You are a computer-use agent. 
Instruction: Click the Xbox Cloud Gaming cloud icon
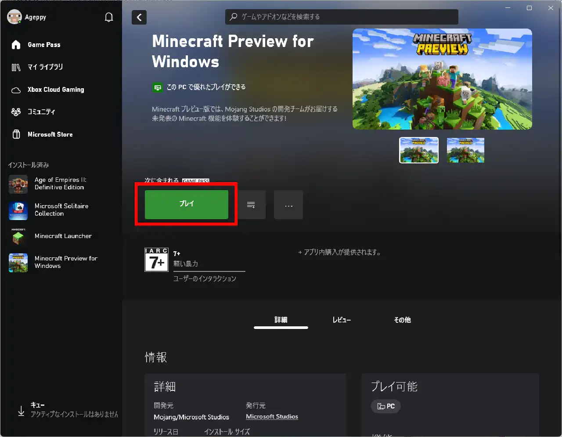tap(16, 90)
